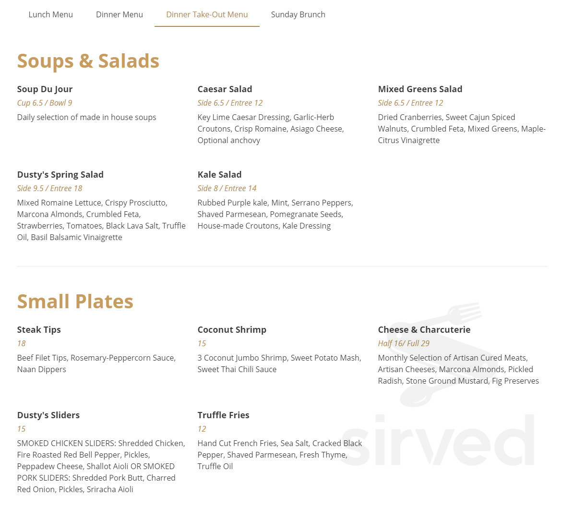Switch to the Lunch Menu tab
The height and width of the screenshot is (508, 563).
[x=50, y=14]
